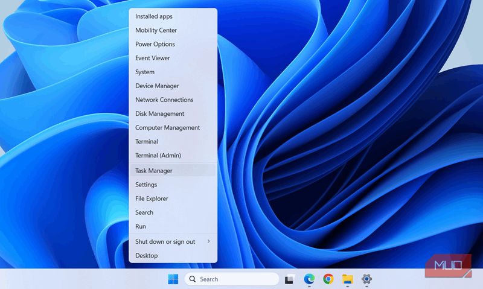Select Task Manager in the menu
Image resolution: width=483 pixels, height=289 pixels.
(154, 171)
